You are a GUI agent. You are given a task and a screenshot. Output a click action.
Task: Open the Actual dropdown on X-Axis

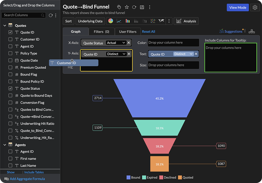pyautogui.click(x=116, y=43)
